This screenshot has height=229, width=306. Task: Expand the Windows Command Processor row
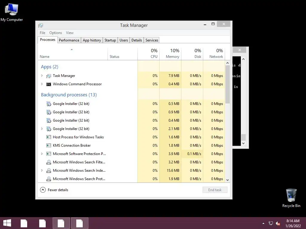pos(42,84)
